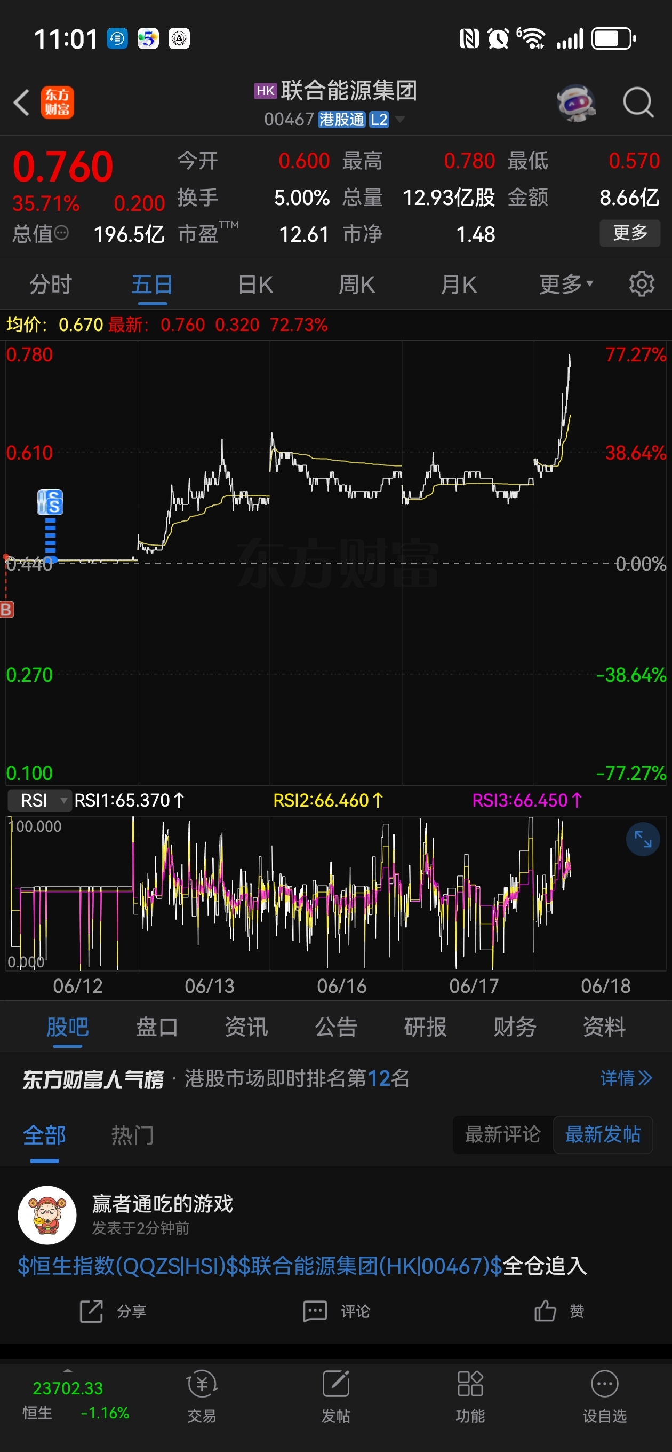Tap the 恒生 index value 23702.33
Image resolution: width=672 pixels, height=1452 pixels.
tap(68, 1388)
